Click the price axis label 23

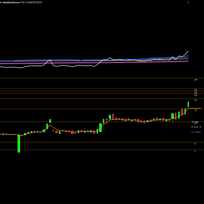[x=195, y=95]
